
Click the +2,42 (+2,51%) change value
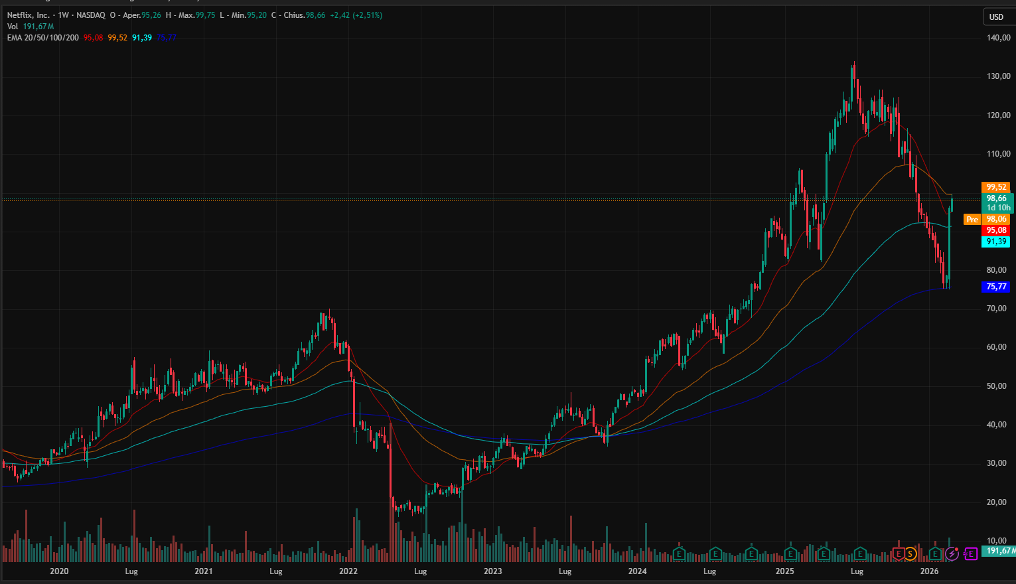[x=356, y=15]
